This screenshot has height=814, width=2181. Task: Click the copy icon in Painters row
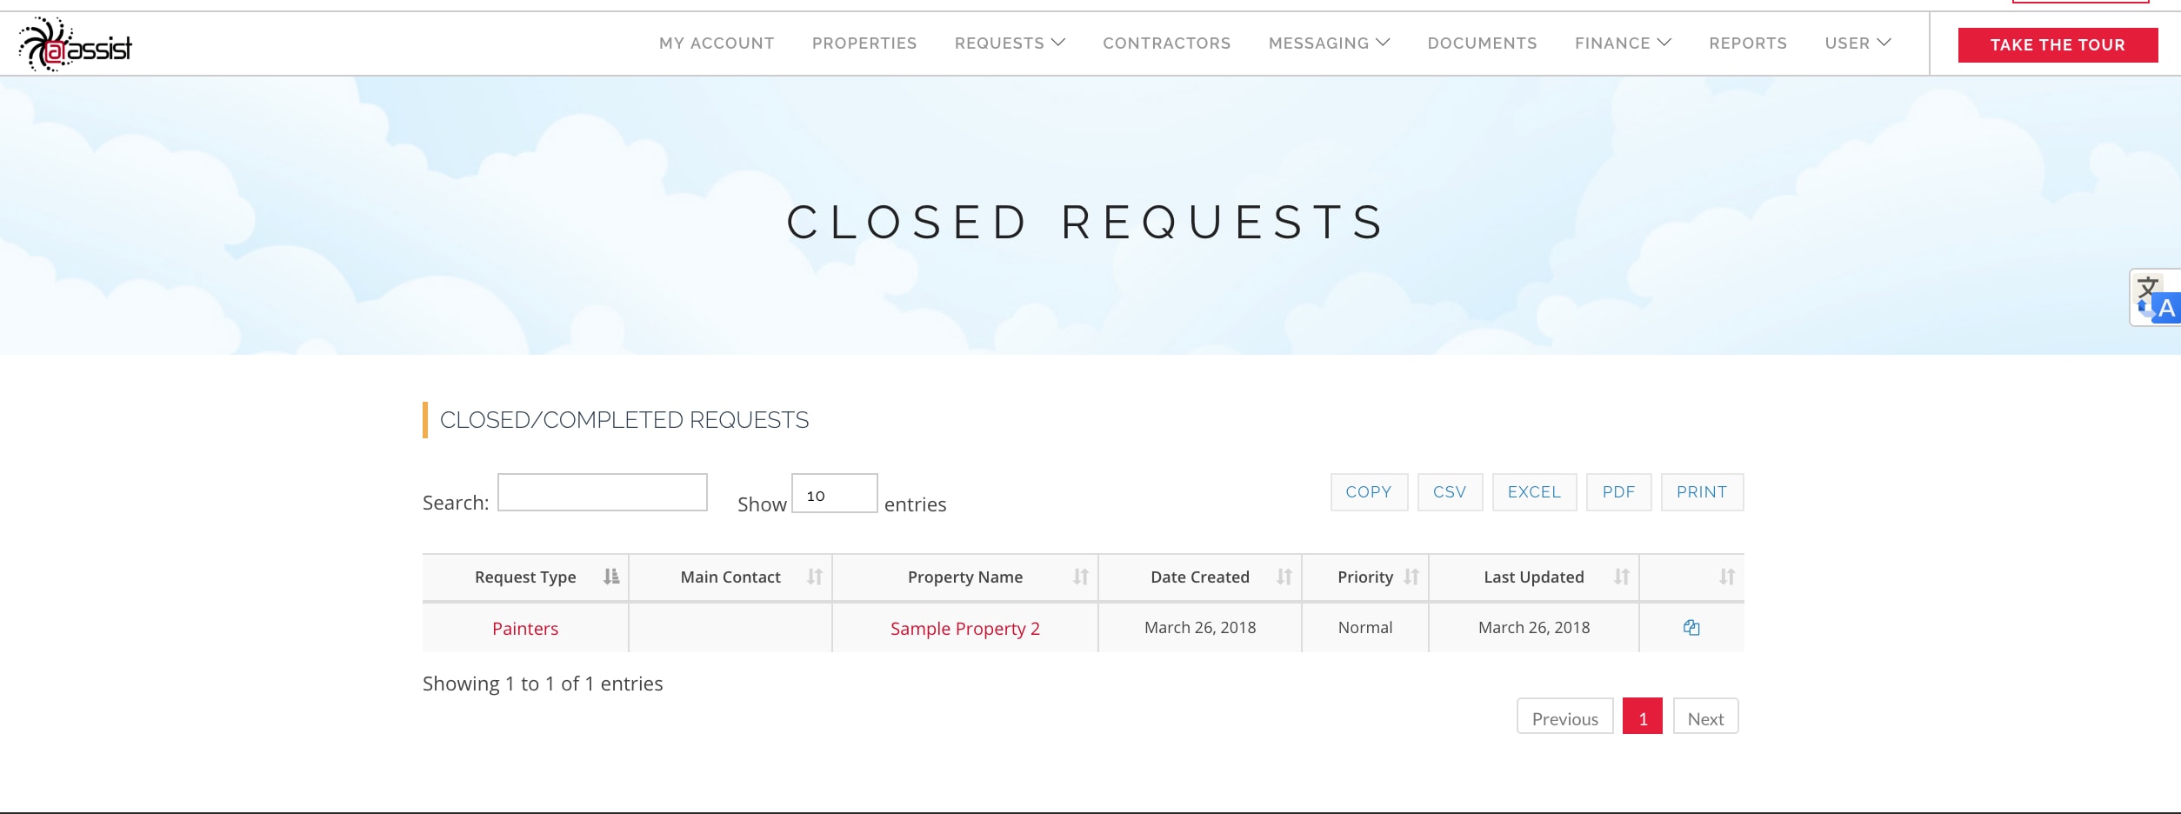(1691, 627)
